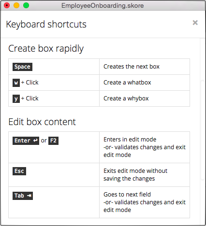Click the Esc key badge
Image resolution: width=206 pixels, height=226 pixels.
click(19, 171)
